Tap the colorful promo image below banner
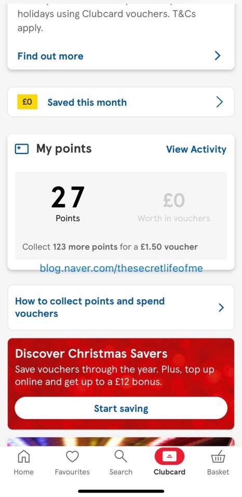Viewport: 242px width, 497px height. (x=121, y=442)
